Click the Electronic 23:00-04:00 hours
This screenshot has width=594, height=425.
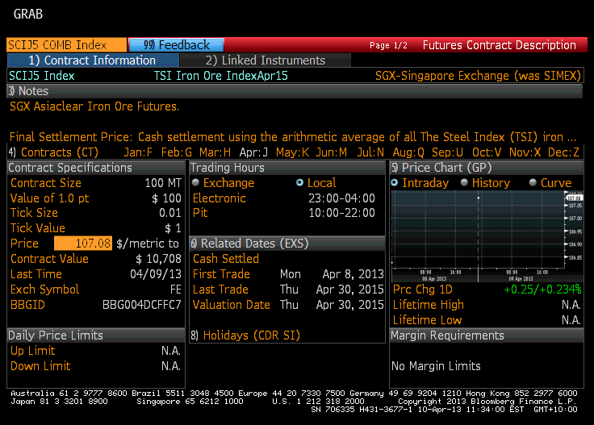(341, 198)
